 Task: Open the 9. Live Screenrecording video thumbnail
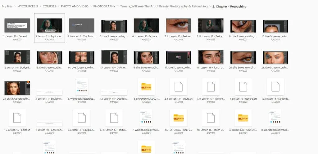[243, 25]
